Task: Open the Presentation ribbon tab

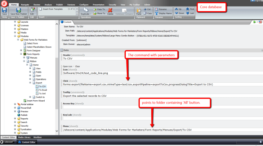Action: pyautogui.click(x=98, y=5)
